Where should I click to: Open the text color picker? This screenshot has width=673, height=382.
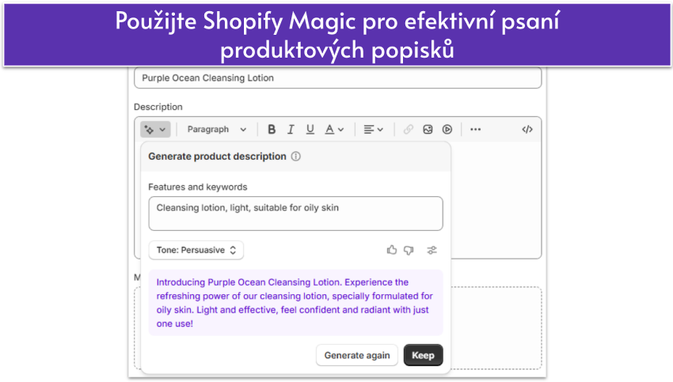pos(334,130)
